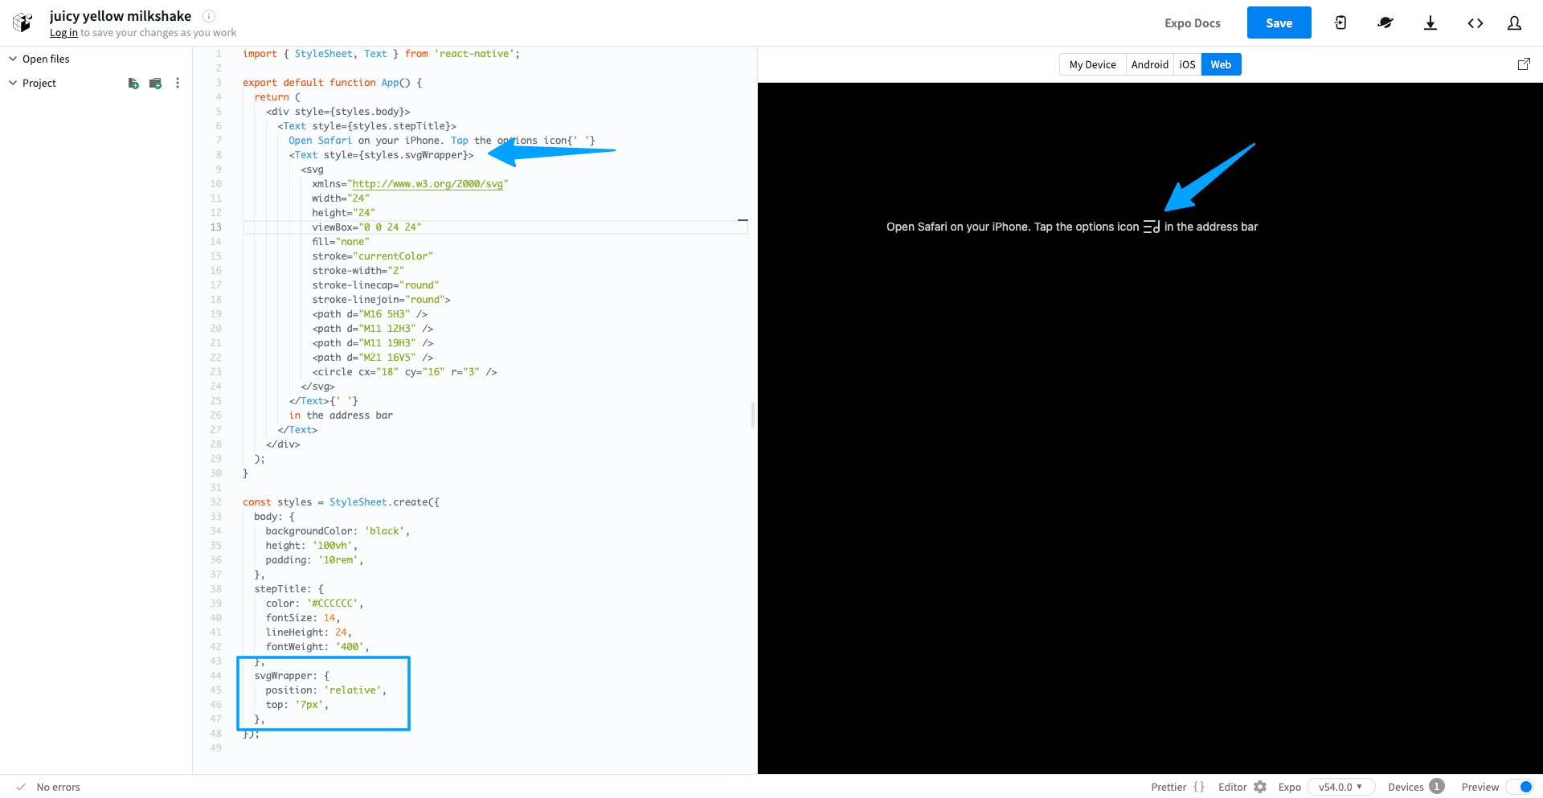Add a new file in Project
1543x798 pixels.
(x=133, y=83)
